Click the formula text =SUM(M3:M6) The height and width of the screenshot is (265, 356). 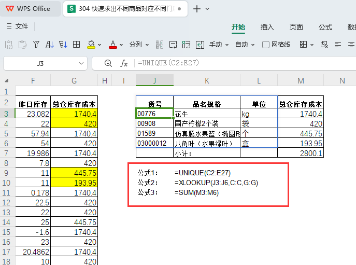coord(196,193)
